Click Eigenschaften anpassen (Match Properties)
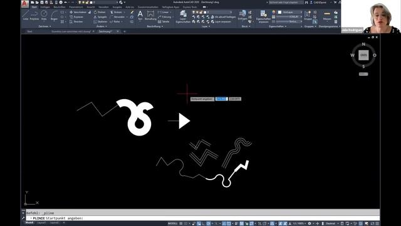The height and width of the screenshot is (226, 401). (x=263, y=17)
